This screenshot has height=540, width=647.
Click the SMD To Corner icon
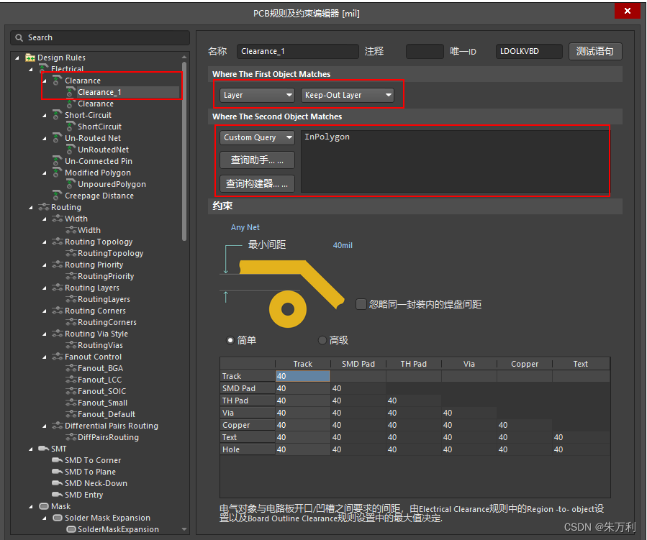[58, 460]
